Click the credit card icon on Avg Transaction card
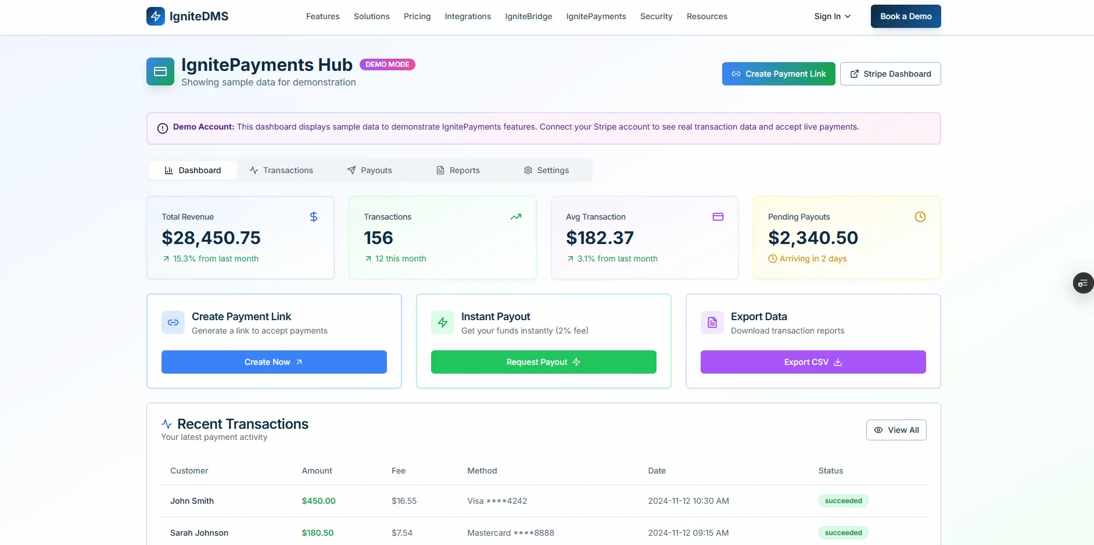1094x545 pixels. 718,217
